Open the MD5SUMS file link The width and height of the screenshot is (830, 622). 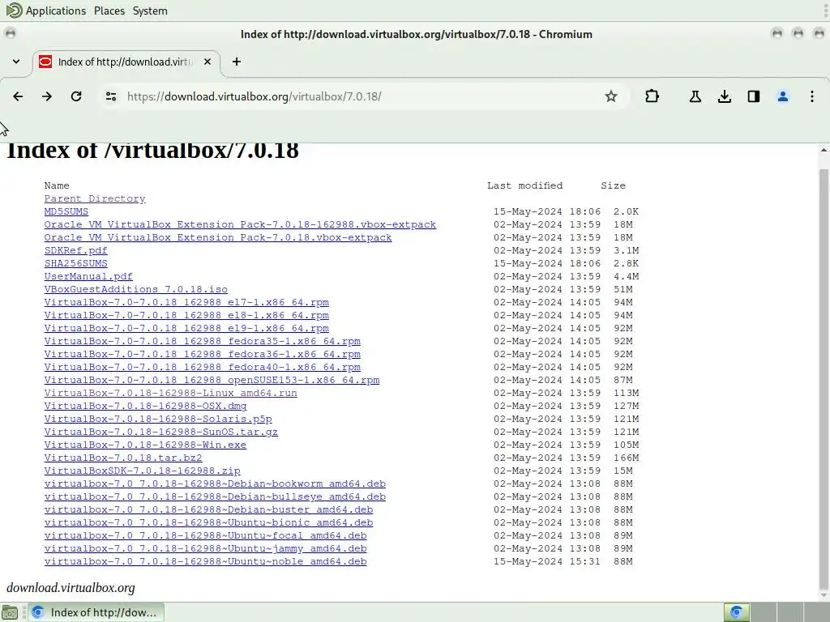tap(66, 211)
